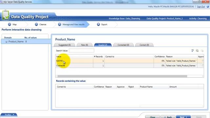The width and height of the screenshot is (210, 118).
Task: Switch to the Correct (0) tab
Action: click(144, 45)
